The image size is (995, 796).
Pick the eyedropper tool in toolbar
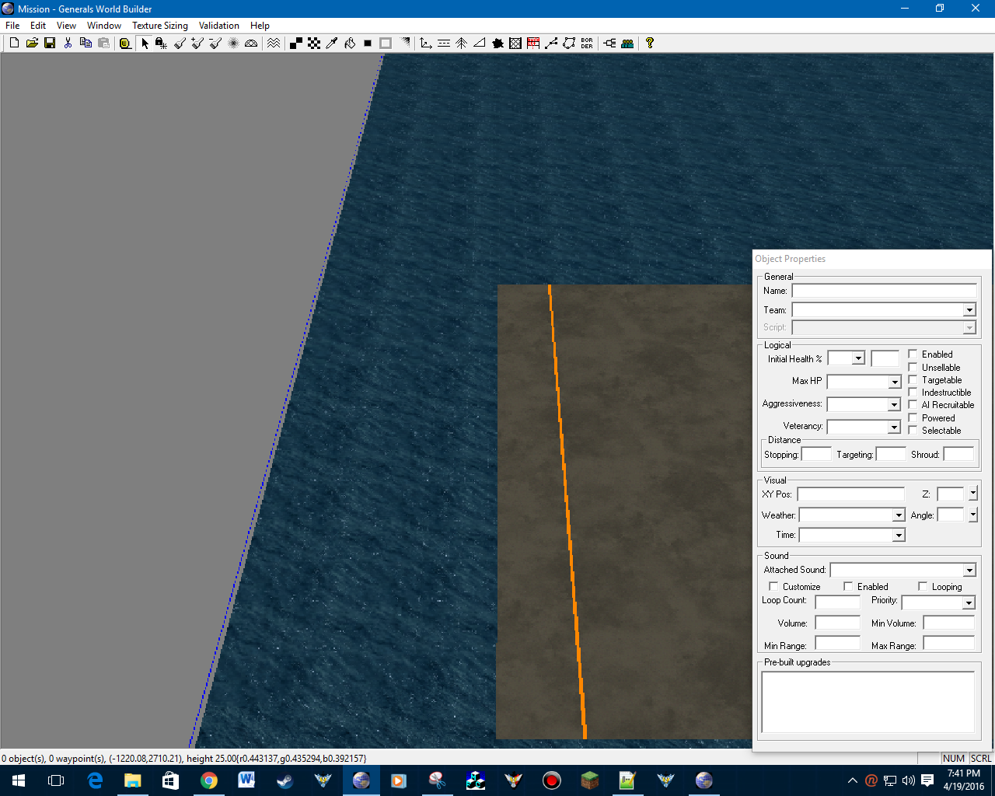coord(332,44)
